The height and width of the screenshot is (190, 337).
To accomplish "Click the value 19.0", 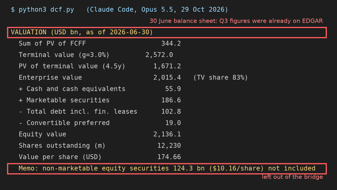I will pyautogui.click(x=173, y=123).
